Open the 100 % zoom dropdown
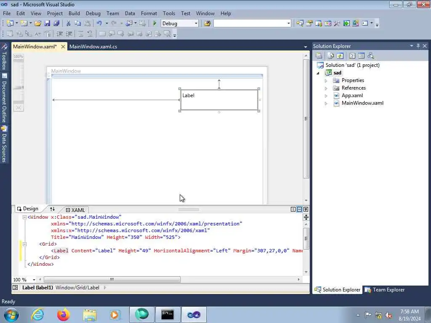The height and width of the screenshot is (323, 431). [34, 280]
